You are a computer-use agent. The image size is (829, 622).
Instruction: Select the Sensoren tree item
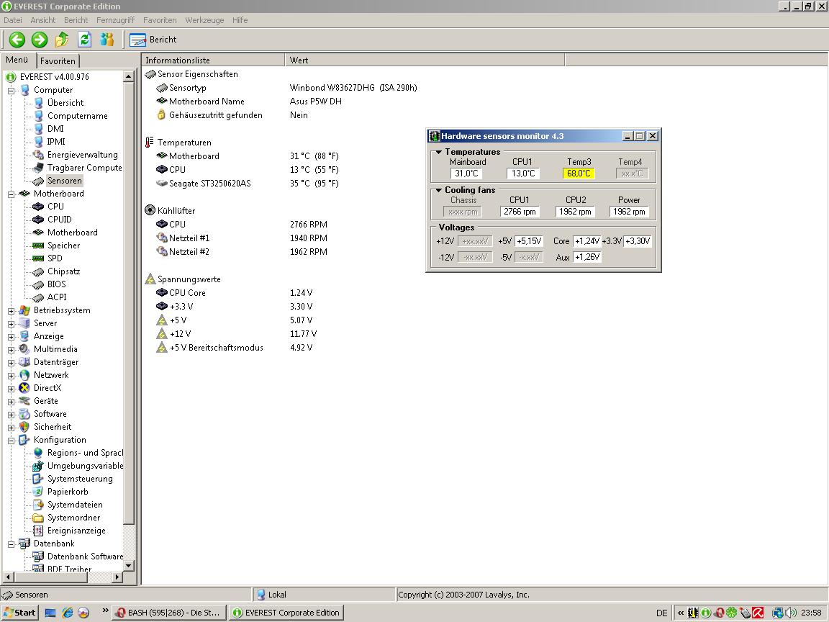tap(65, 181)
